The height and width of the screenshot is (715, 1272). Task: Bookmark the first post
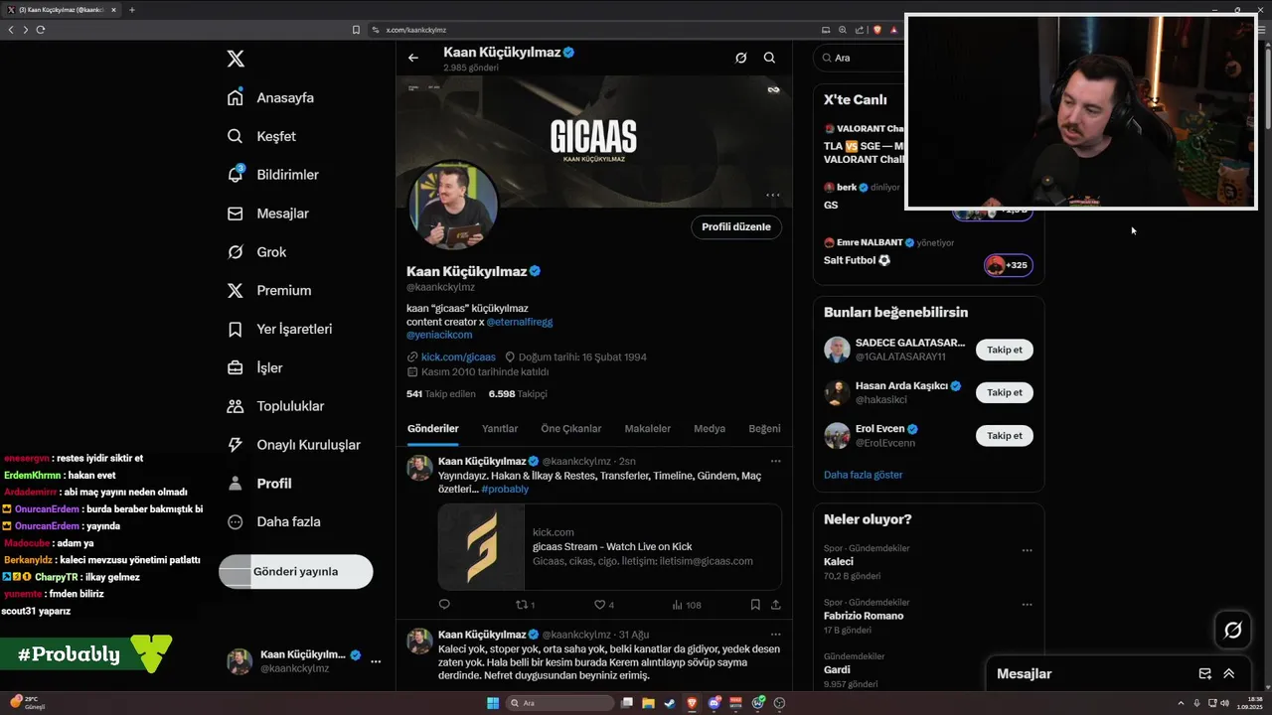755,604
